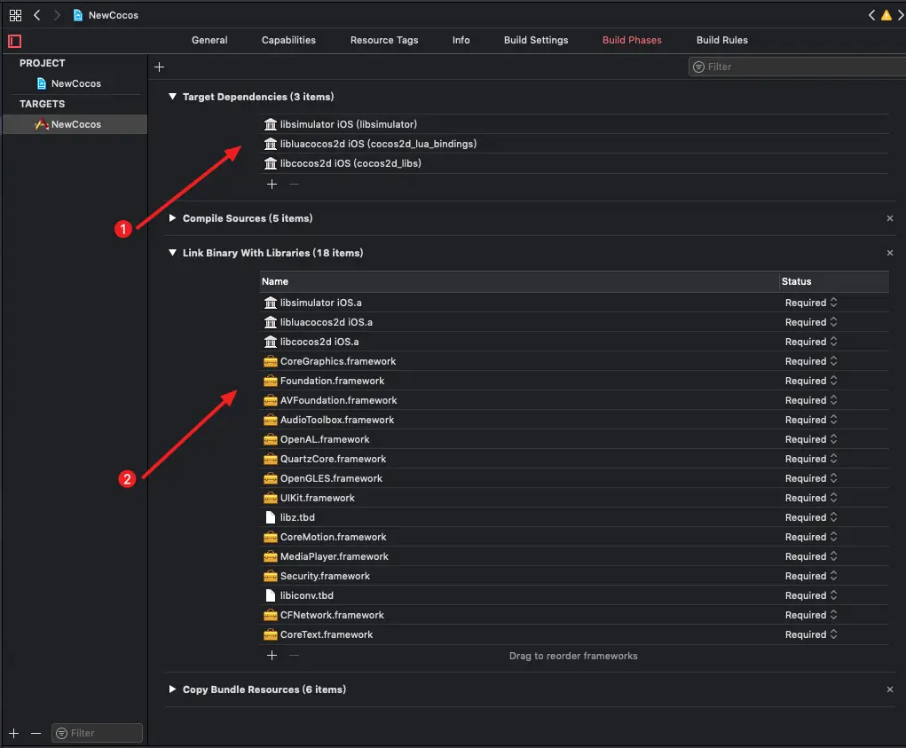The width and height of the screenshot is (906, 748).
Task: Open the Capabilities tab
Action: click(288, 40)
